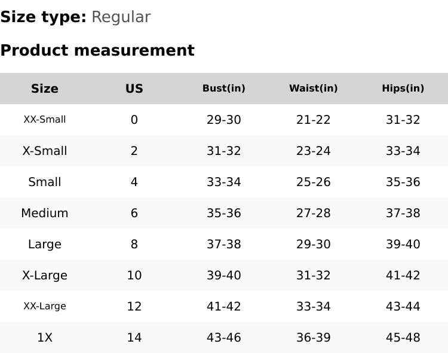Click the Bust(in) column header
448x353 pixels.
coord(223,89)
